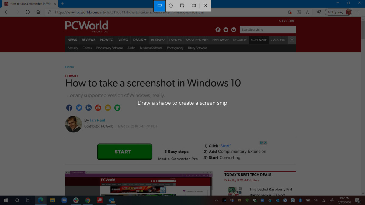Click the Ian Paul author link
This screenshot has height=205, width=365.
[97, 120]
